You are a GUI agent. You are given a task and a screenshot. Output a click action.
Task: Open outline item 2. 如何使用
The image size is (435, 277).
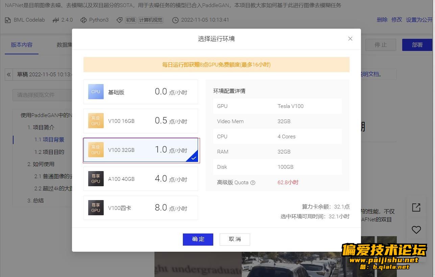(41, 164)
